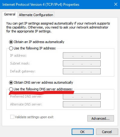Open the Alternate Configuration tab
Viewport: 120px width, 137px height.
(x=36, y=15)
